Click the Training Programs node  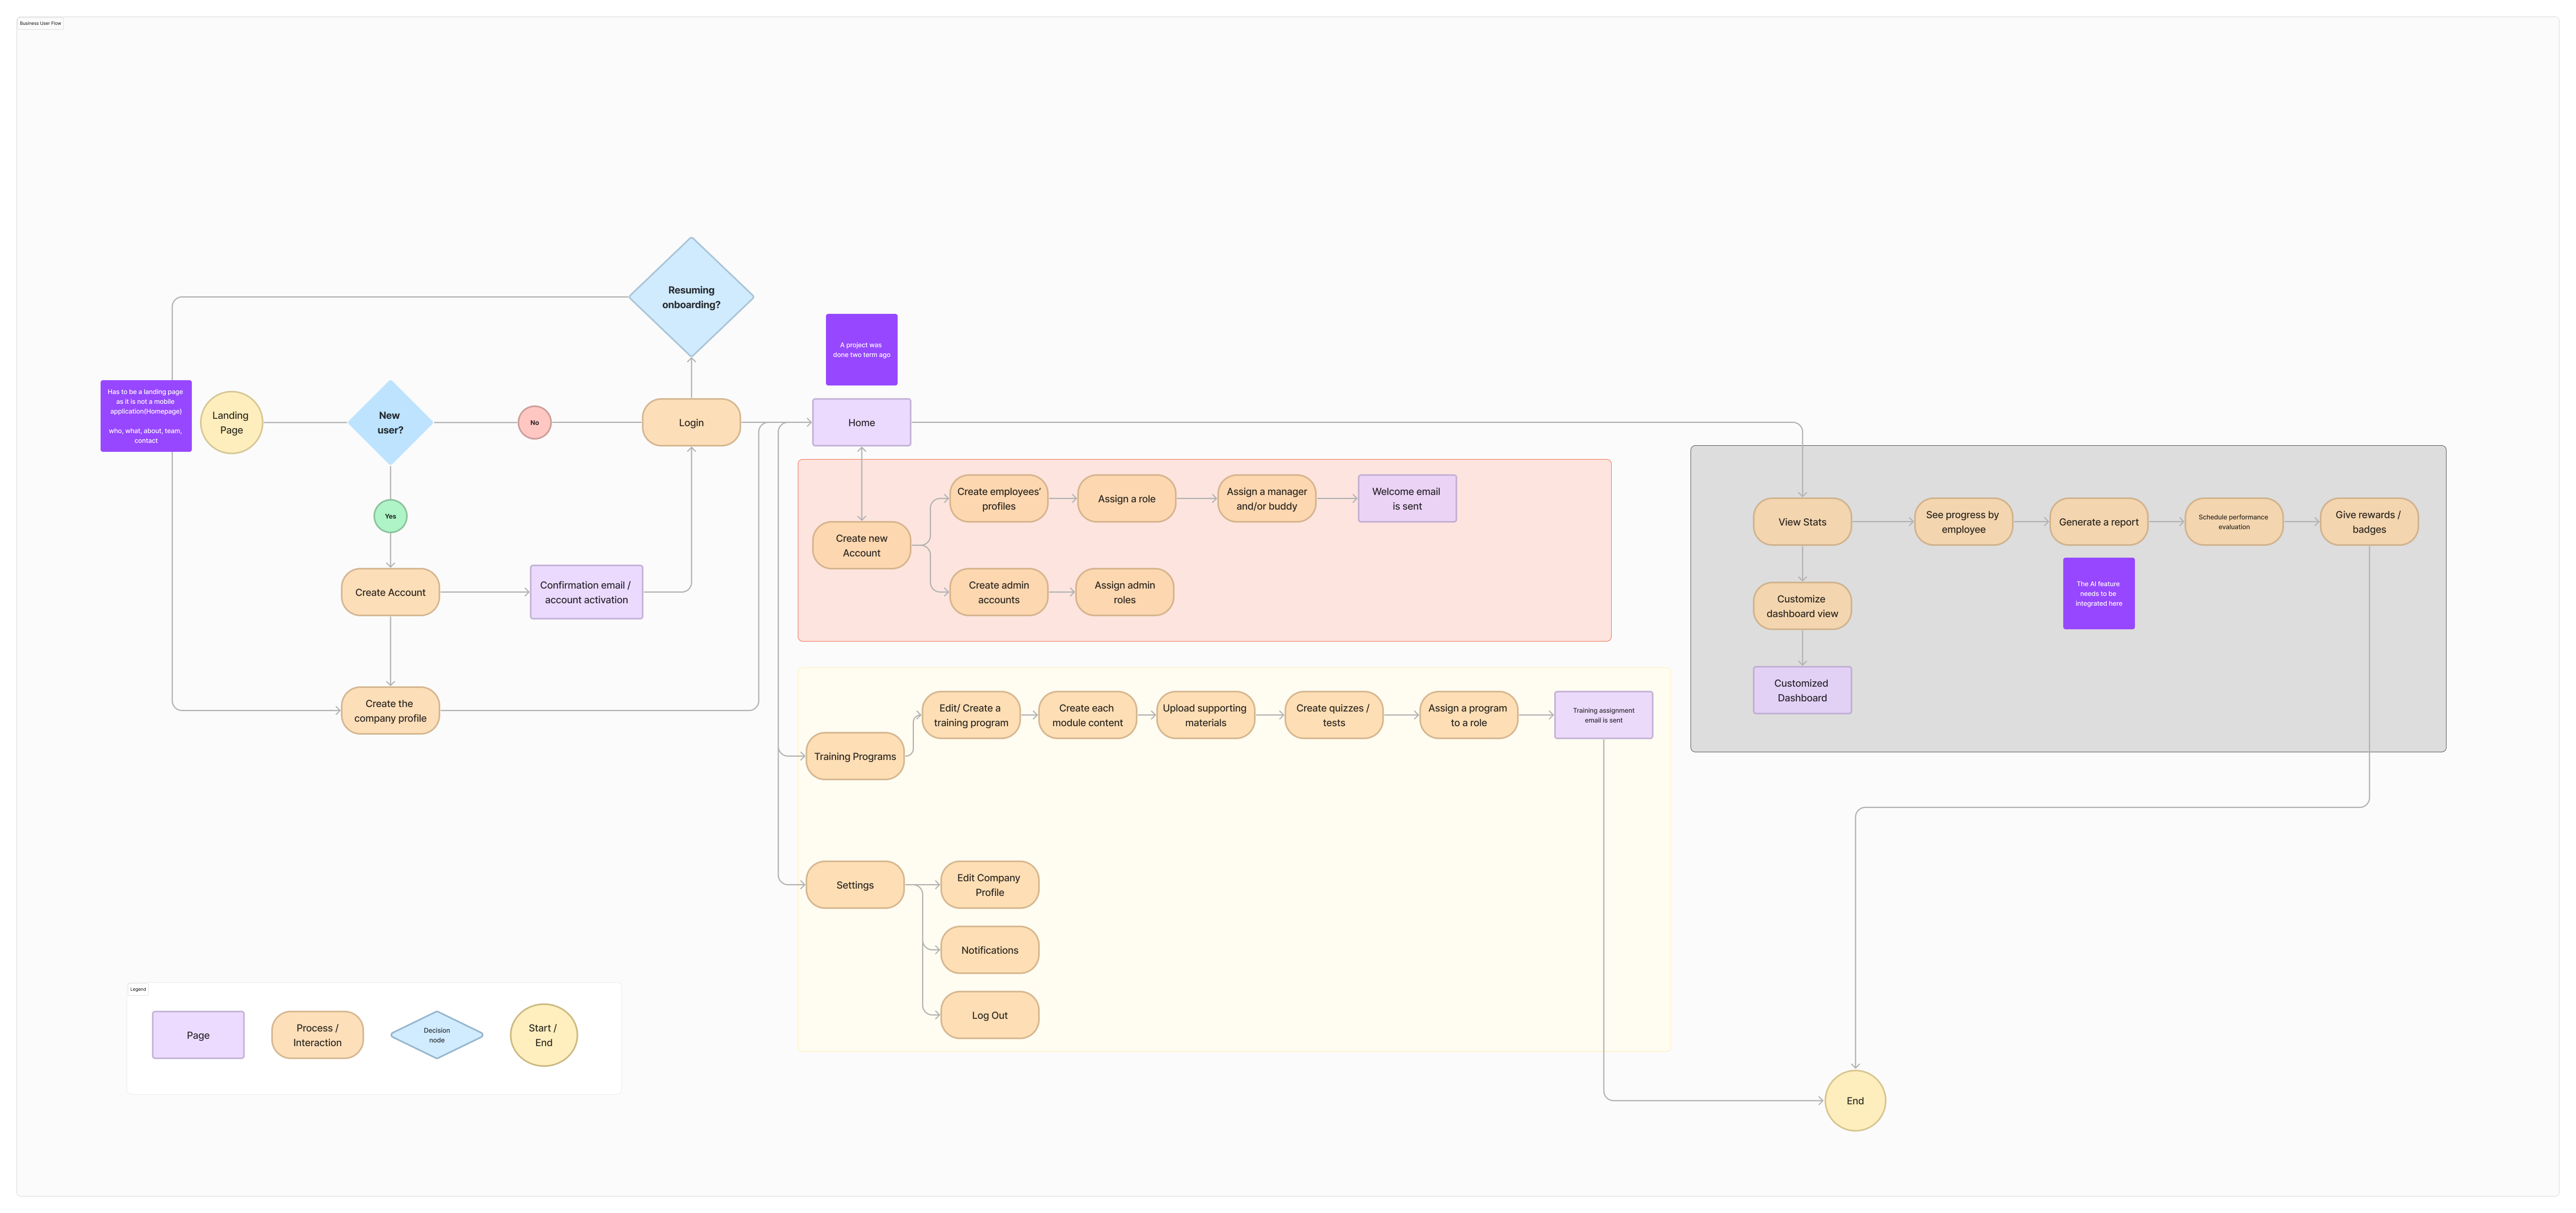click(x=855, y=756)
